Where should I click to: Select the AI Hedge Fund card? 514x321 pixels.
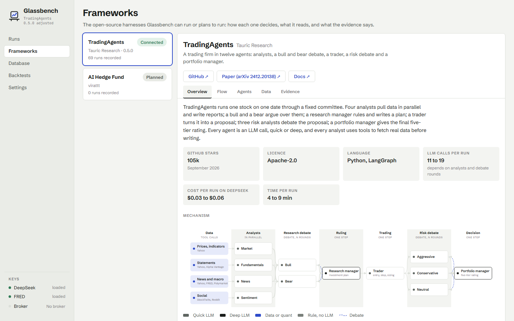click(x=127, y=84)
